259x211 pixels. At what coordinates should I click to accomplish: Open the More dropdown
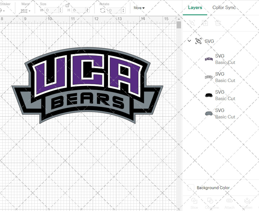pos(139,8)
